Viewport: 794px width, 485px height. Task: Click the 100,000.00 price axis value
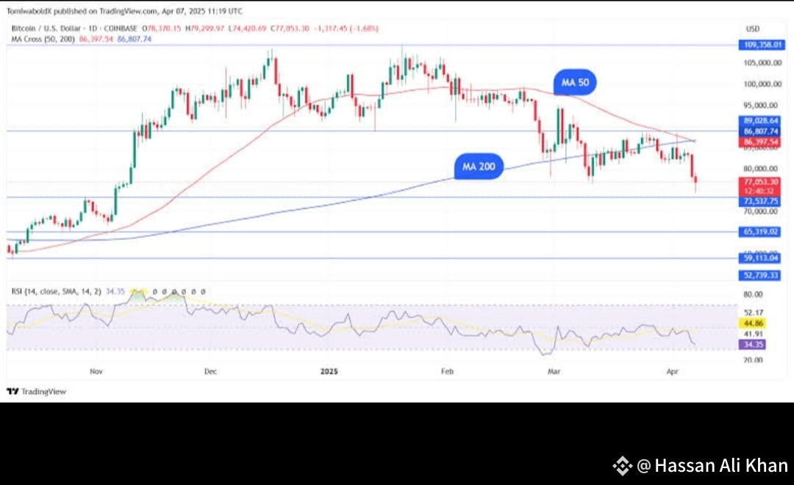pyautogui.click(x=762, y=84)
